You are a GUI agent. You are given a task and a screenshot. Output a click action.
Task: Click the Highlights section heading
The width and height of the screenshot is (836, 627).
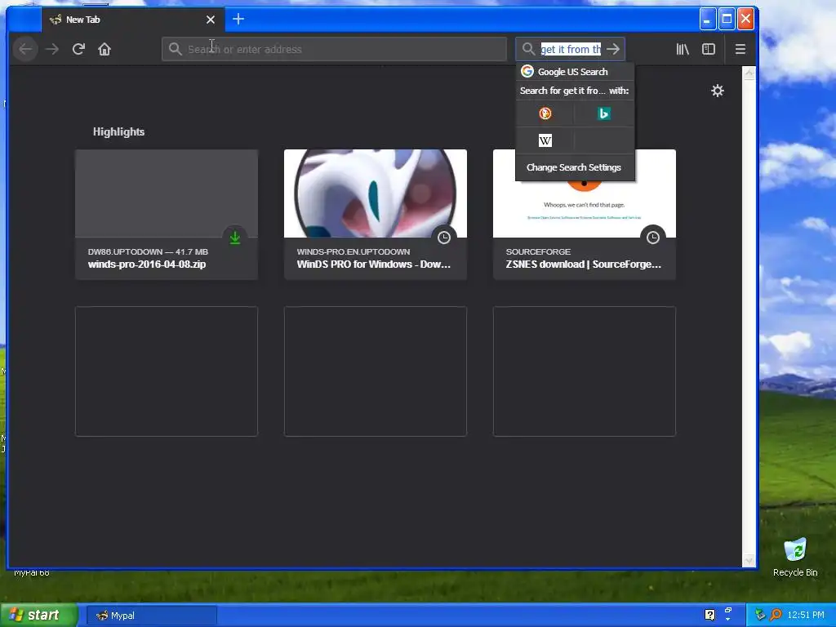(x=119, y=131)
